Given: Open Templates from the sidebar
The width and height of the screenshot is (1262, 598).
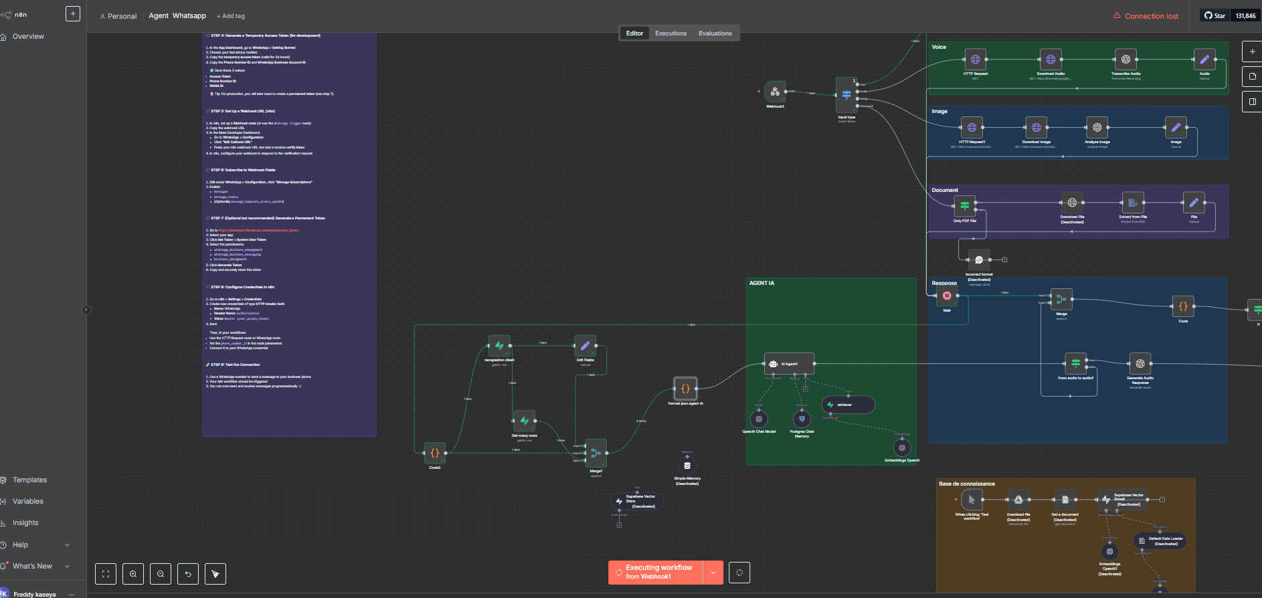Looking at the screenshot, I should pos(29,480).
